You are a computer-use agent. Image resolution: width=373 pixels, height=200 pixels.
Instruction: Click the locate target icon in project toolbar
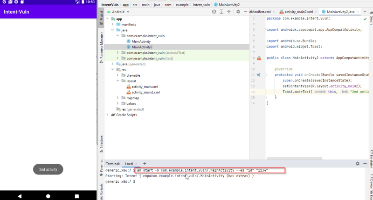tap(214, 12)
